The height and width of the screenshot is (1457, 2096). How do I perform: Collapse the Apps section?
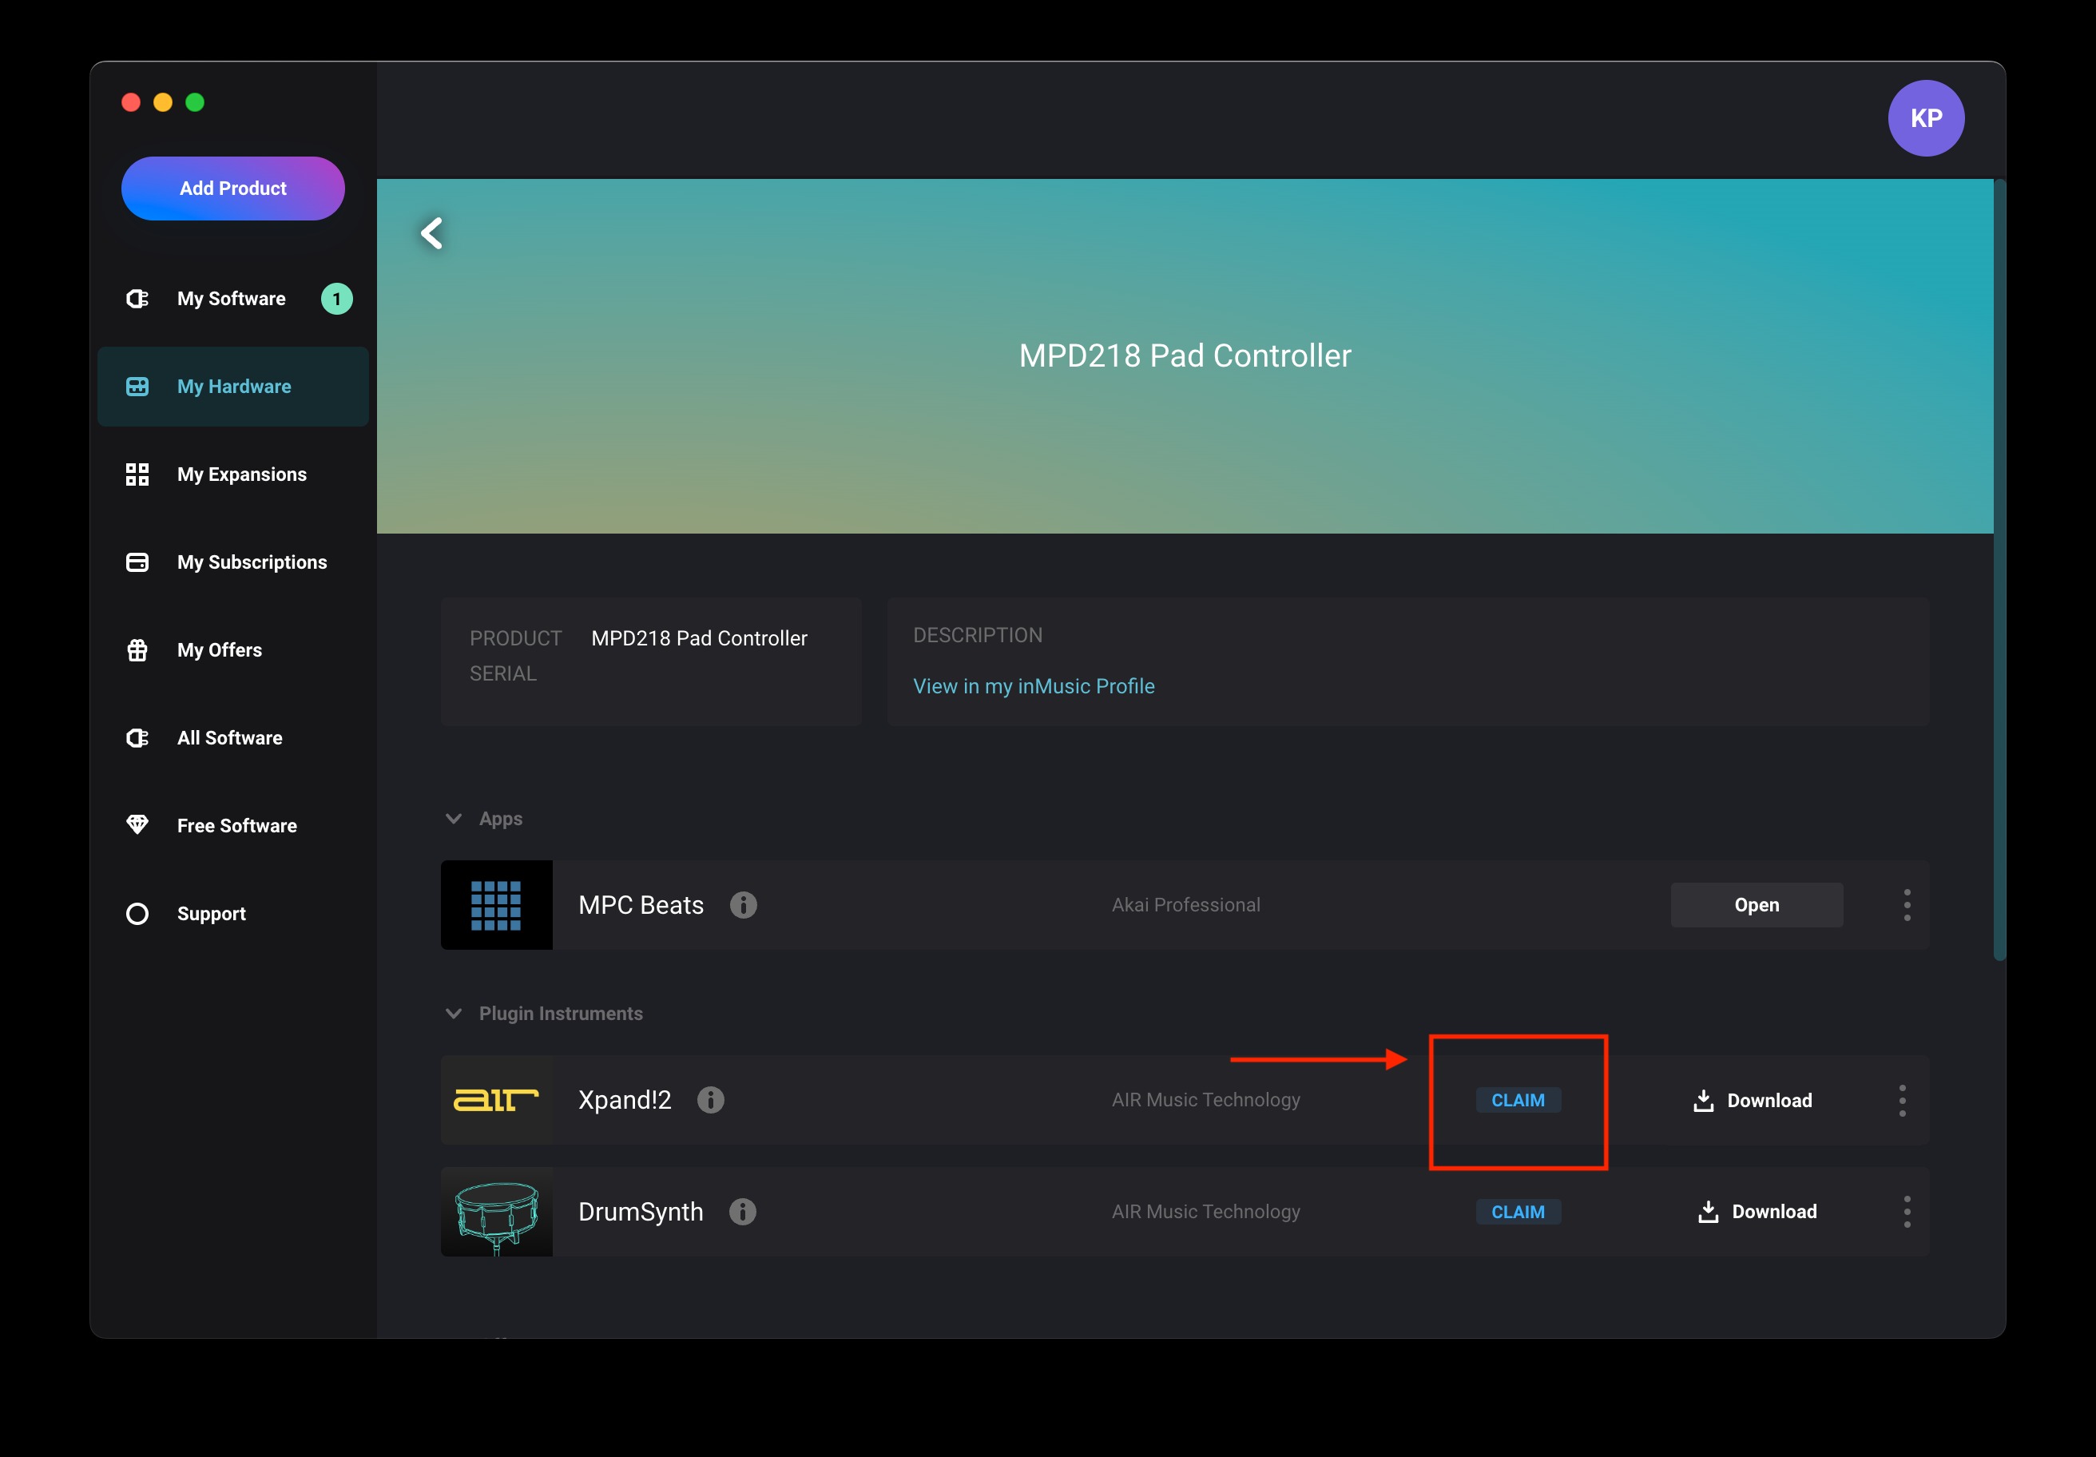(x=454, y=819)
